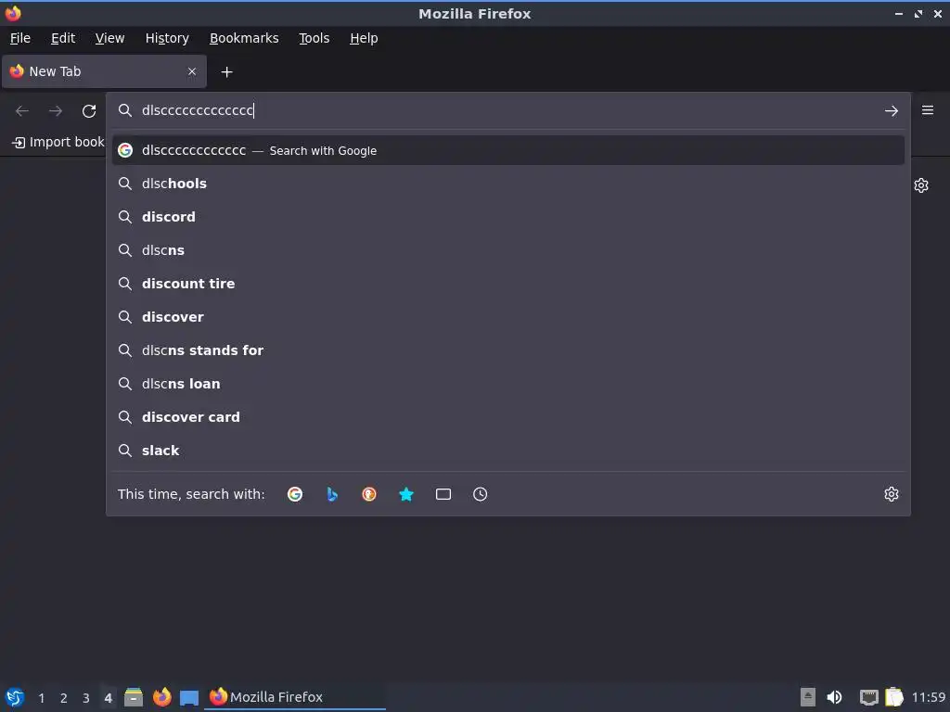
Task: Go forward to next page
Action: pos(56,111)
